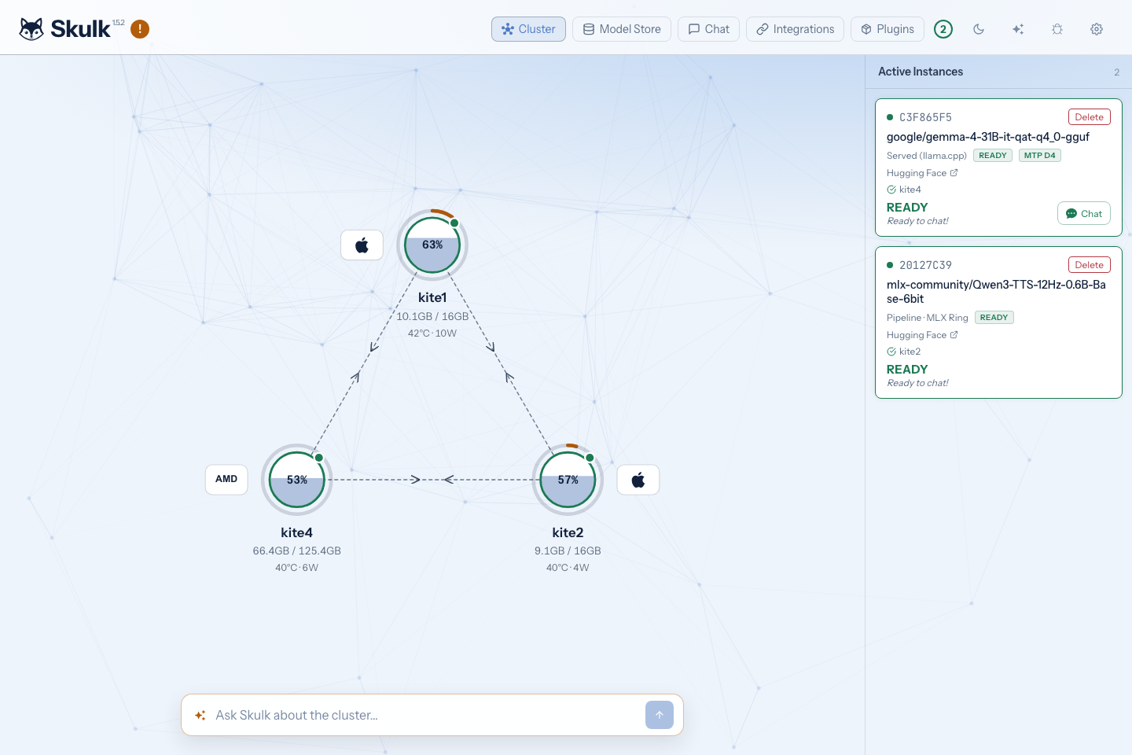The image size is (1132, 755).
Task: Click the Active Instances header
Action: 921,72
